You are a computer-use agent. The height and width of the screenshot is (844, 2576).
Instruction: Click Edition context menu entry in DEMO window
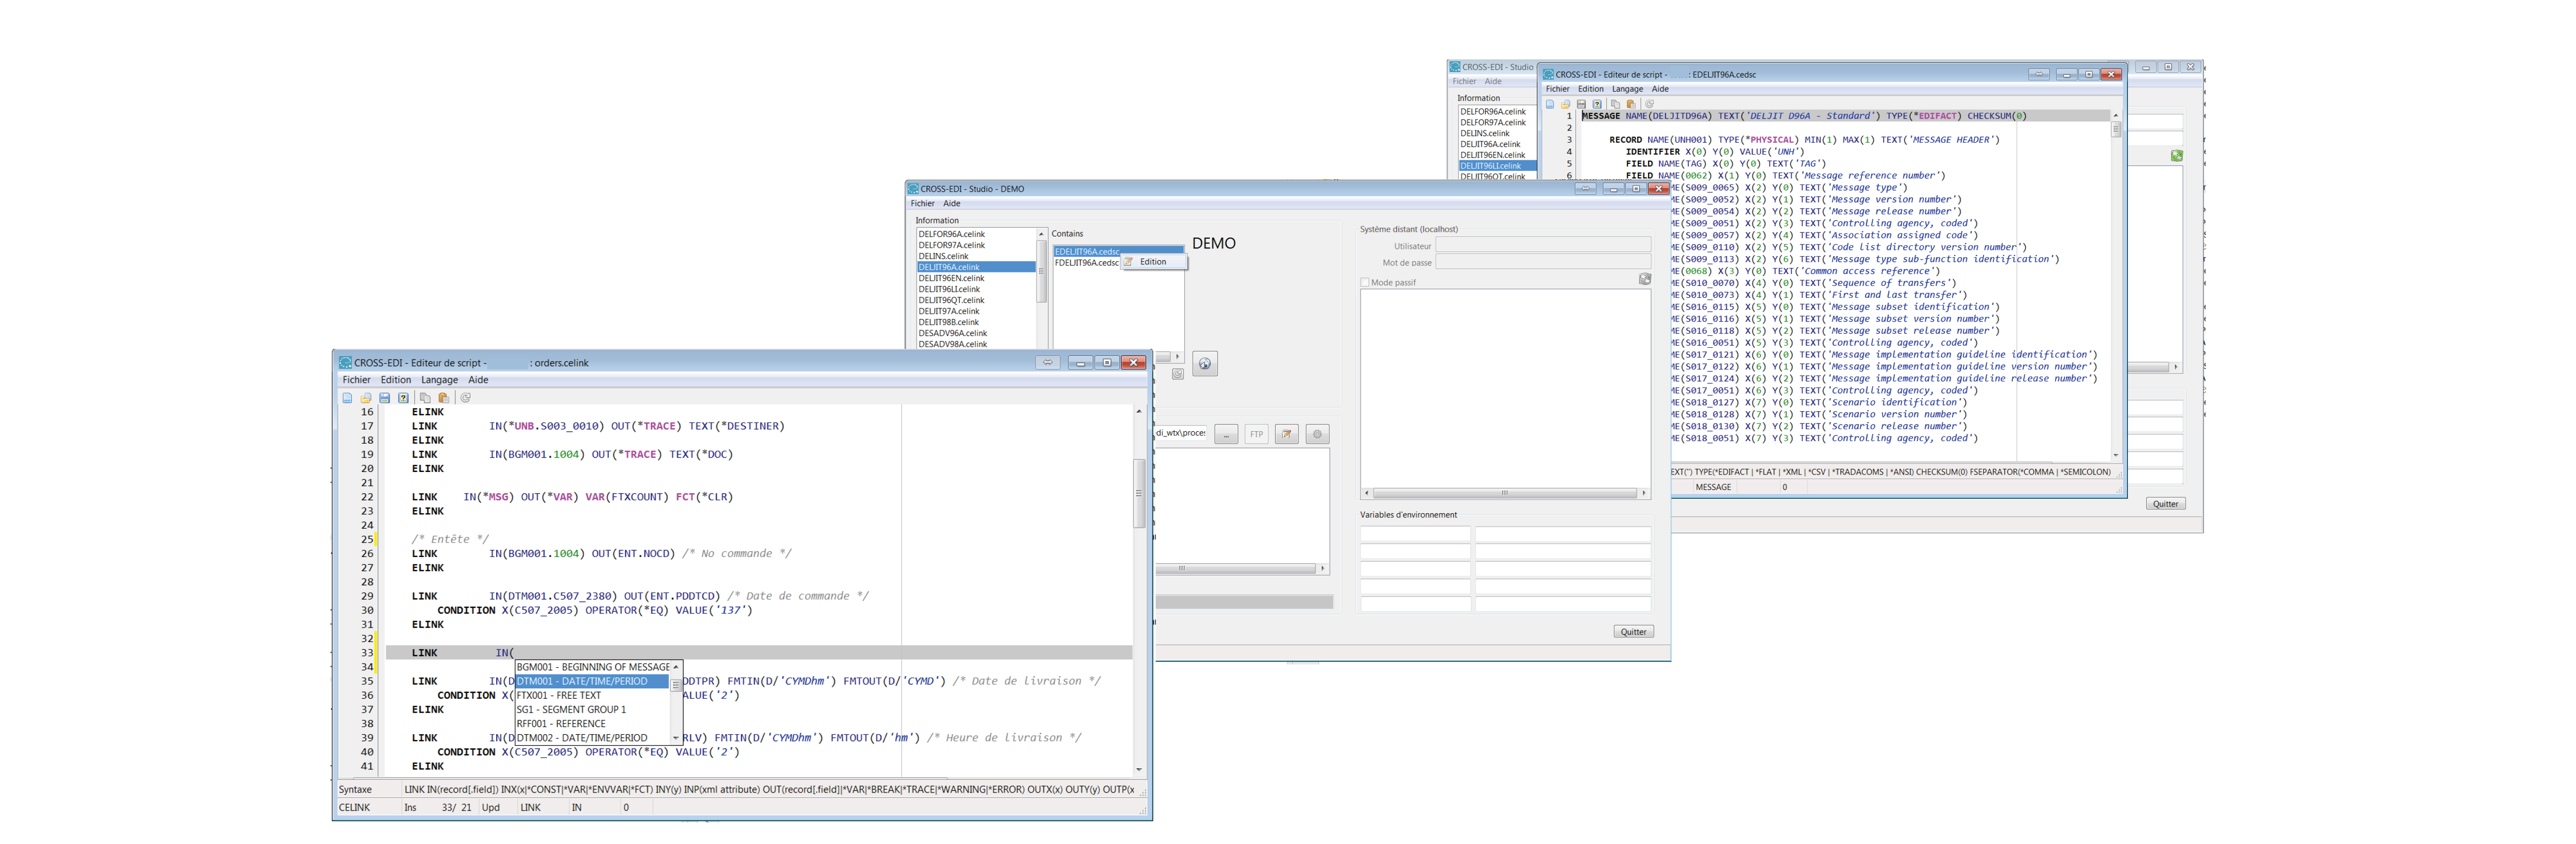[x=1153, y=262]
